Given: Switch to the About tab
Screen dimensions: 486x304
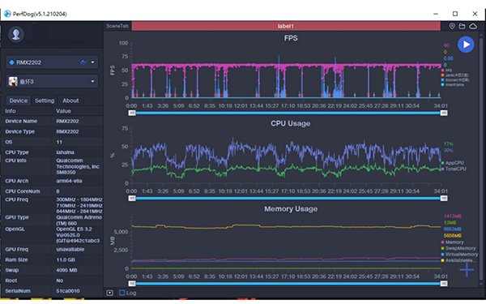Looking at the screenshot, I should pyautogui.click(x=70, y=101).
